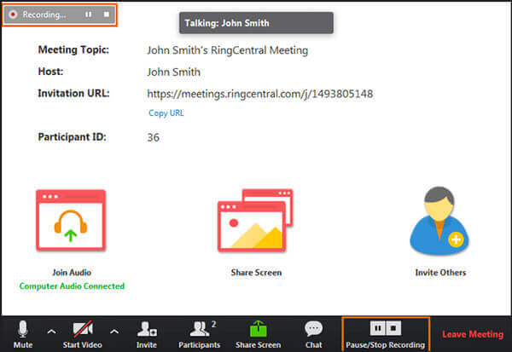Mute the microphone in the toolbar

point(23,334)
